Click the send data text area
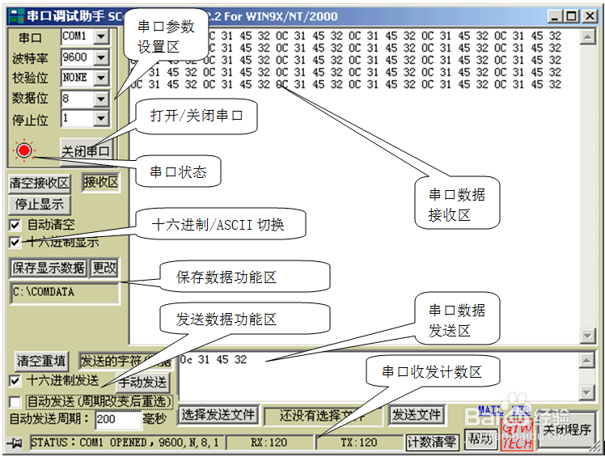The width and height of the screenshot is (605, 457). point(379,376)
